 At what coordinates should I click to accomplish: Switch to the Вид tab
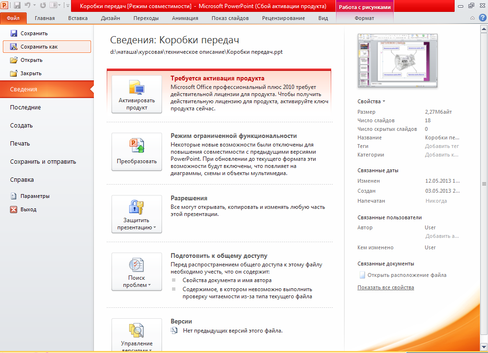(x=323, y=18)
